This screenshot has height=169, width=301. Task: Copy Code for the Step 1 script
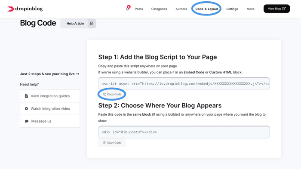[x=112, y=94]
